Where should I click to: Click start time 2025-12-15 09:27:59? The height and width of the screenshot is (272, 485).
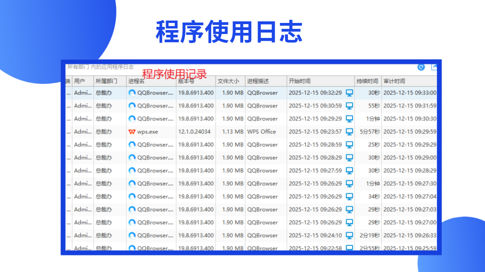(x=315, y=171)
